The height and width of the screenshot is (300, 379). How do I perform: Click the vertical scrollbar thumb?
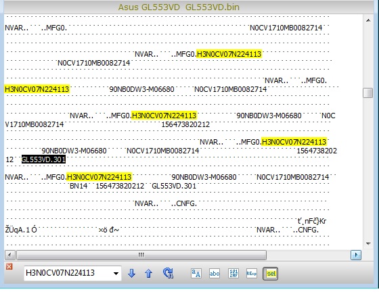click(368, 93)
